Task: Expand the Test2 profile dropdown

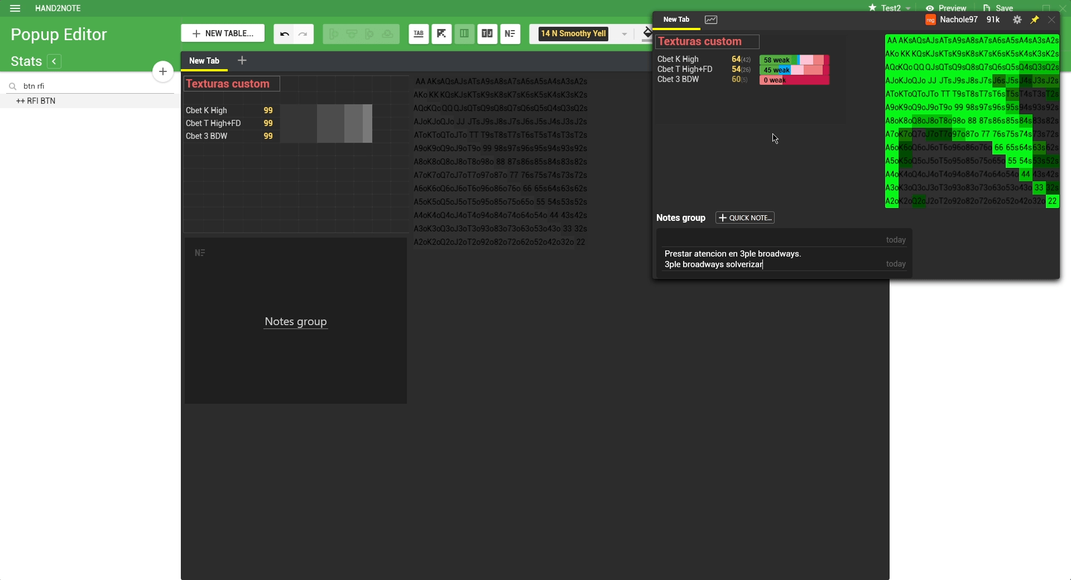Action: 908,8
